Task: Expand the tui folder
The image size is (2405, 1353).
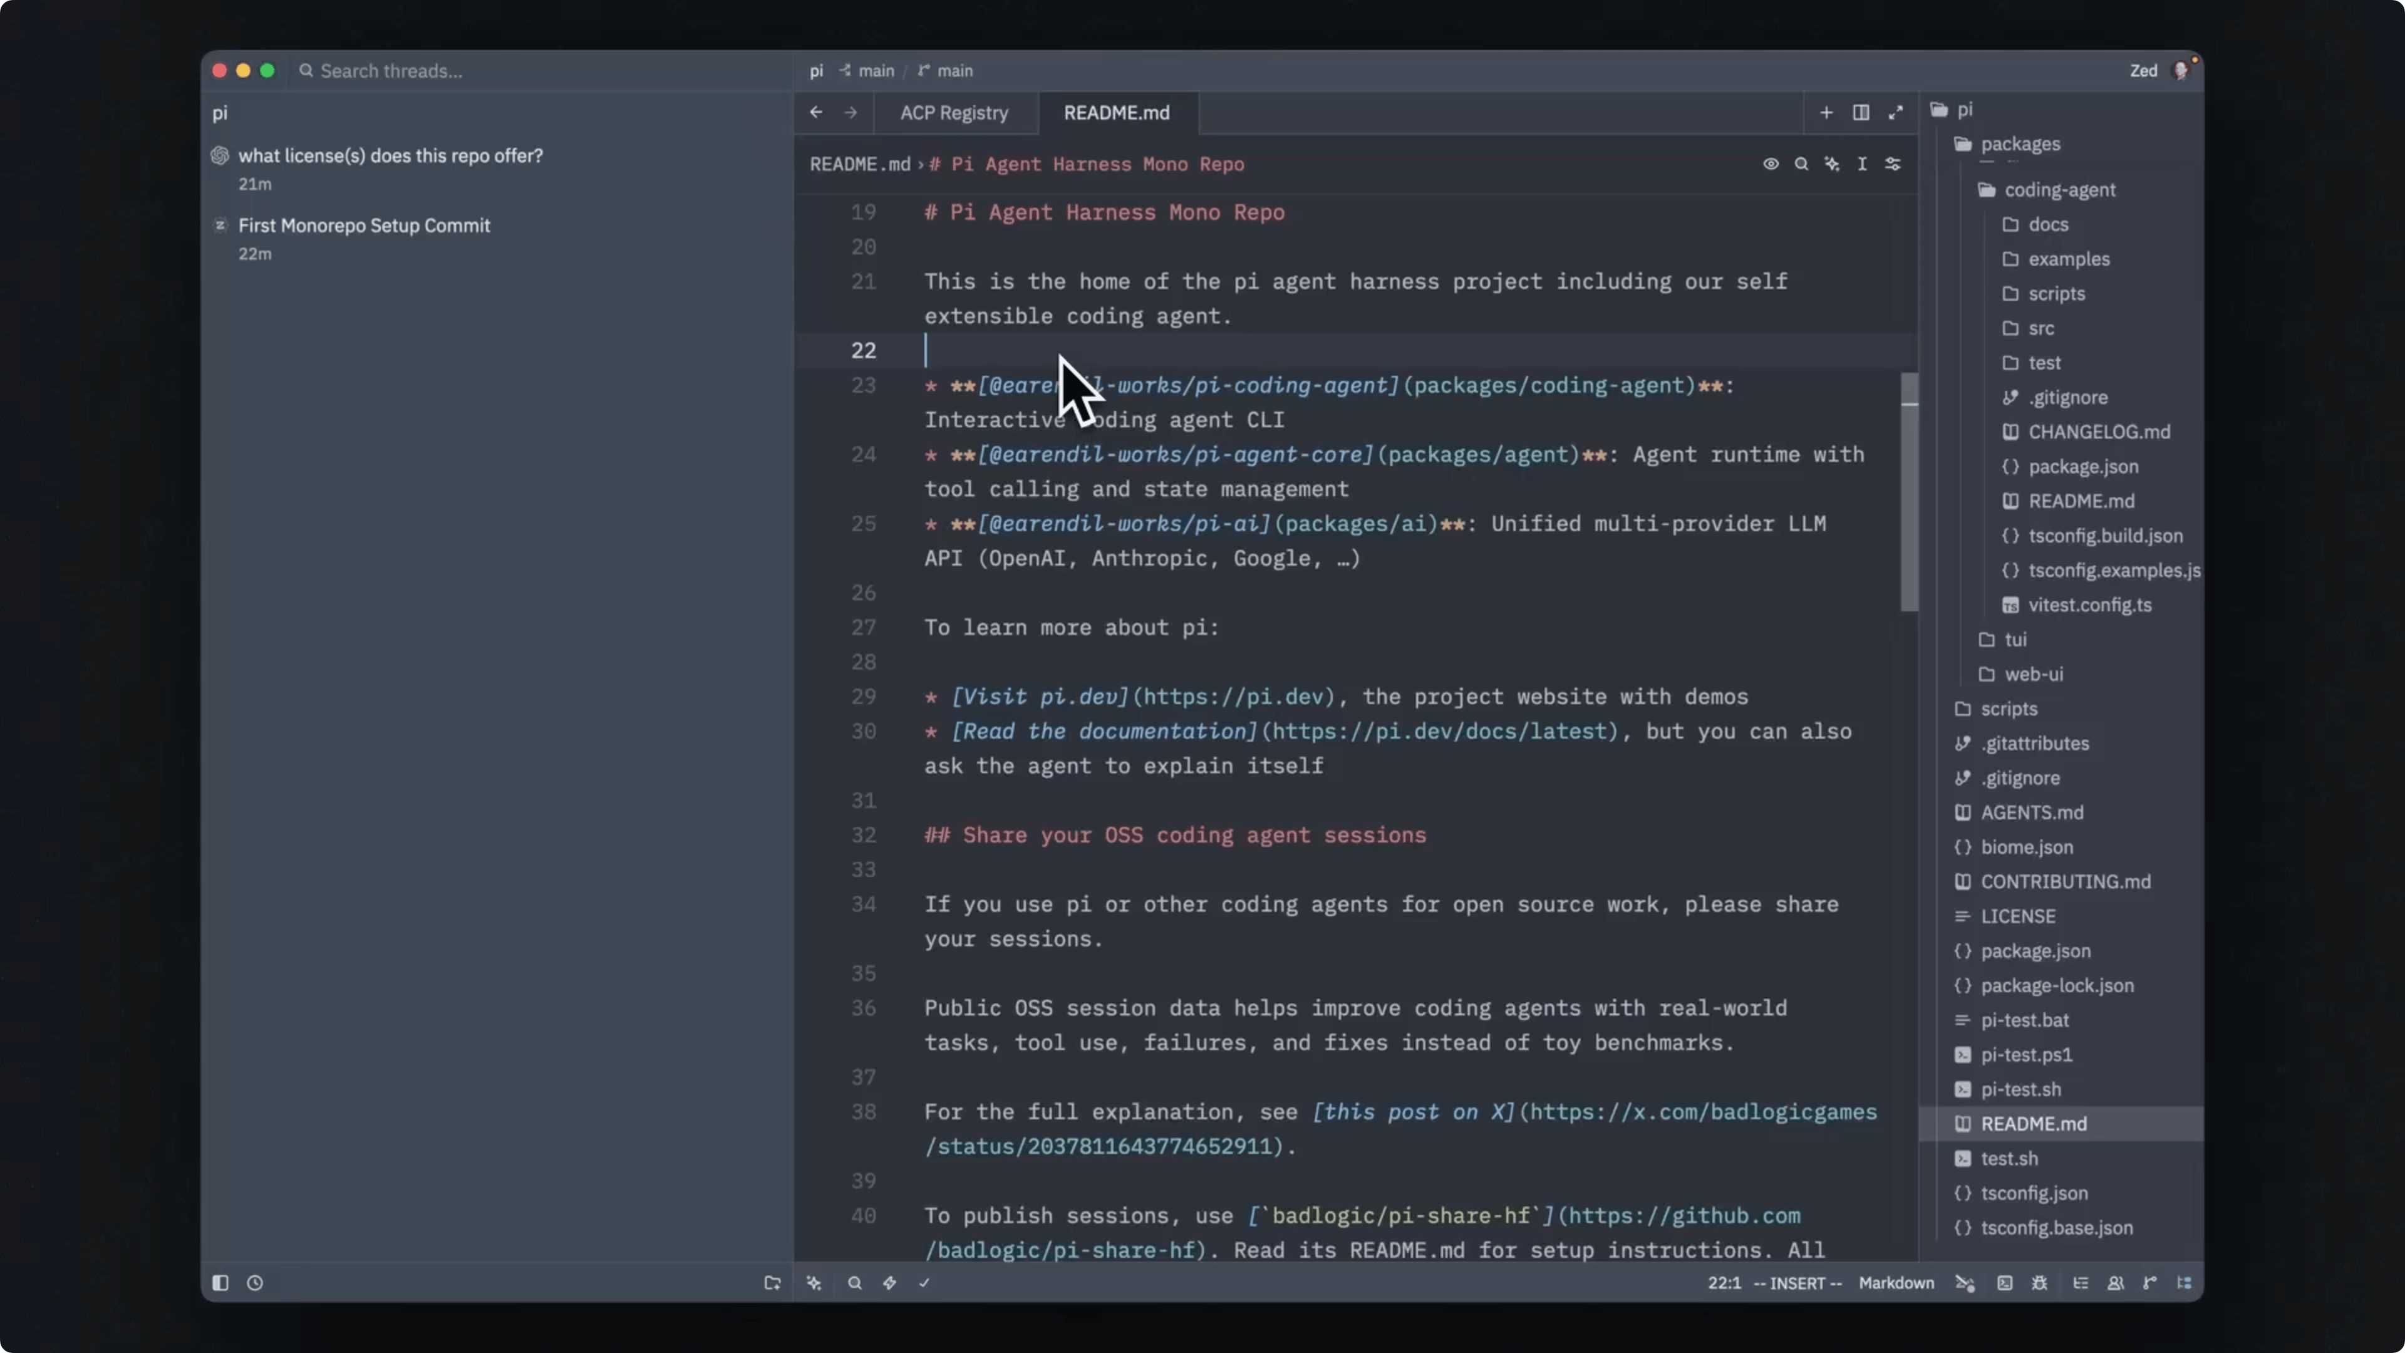Action: tap(2062, 640)
